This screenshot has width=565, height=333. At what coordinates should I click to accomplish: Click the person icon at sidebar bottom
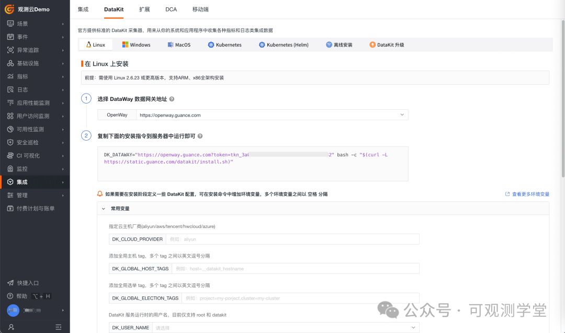[x=11, y=327]
